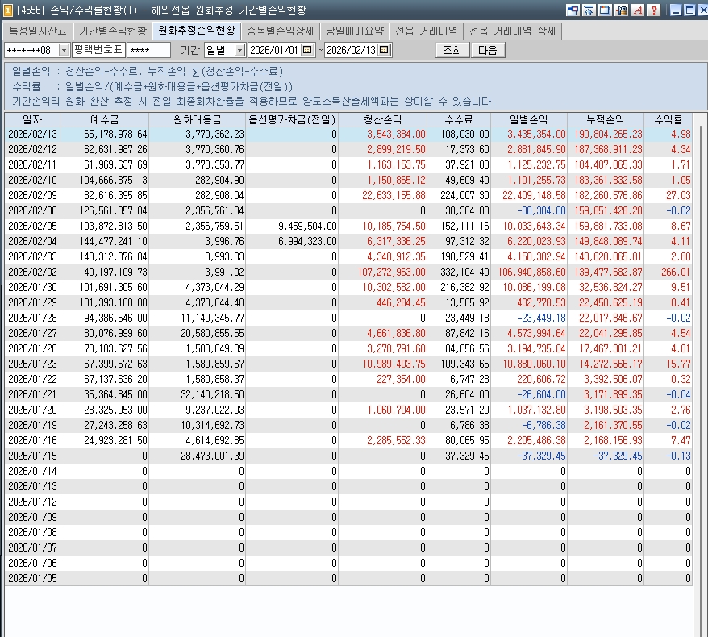Open the account number dropdown ending in 08

tap(65, 50)
